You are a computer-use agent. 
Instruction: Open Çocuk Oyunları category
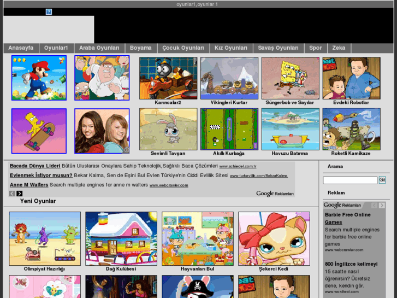183,48
